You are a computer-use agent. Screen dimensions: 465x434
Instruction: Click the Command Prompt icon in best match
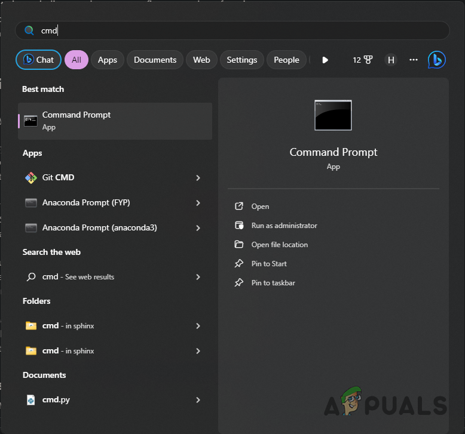pyautogui.click(x=30, y=121)
